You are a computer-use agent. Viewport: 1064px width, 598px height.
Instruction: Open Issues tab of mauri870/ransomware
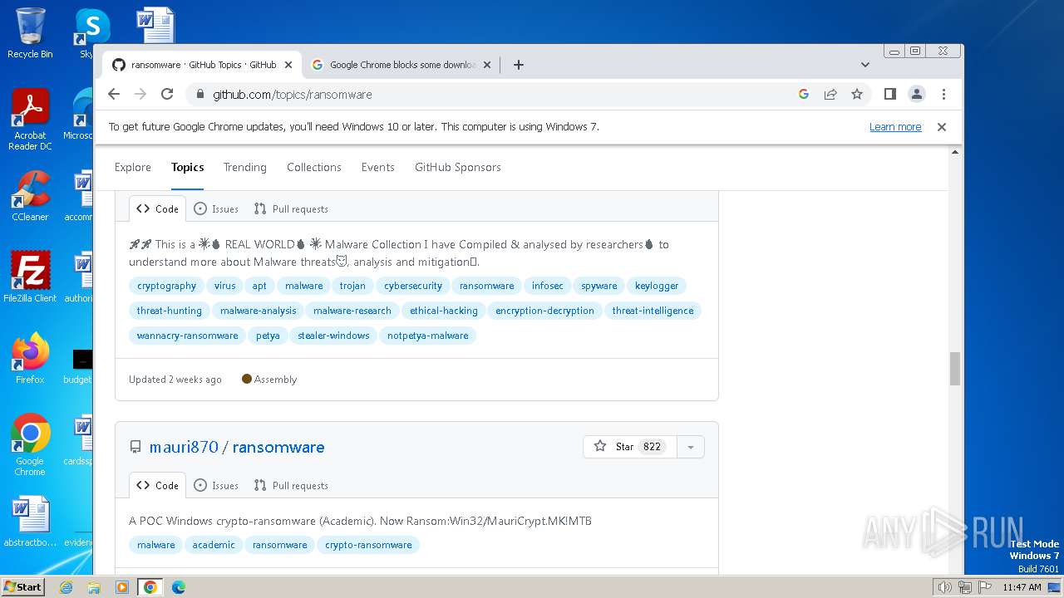point(216,486)
